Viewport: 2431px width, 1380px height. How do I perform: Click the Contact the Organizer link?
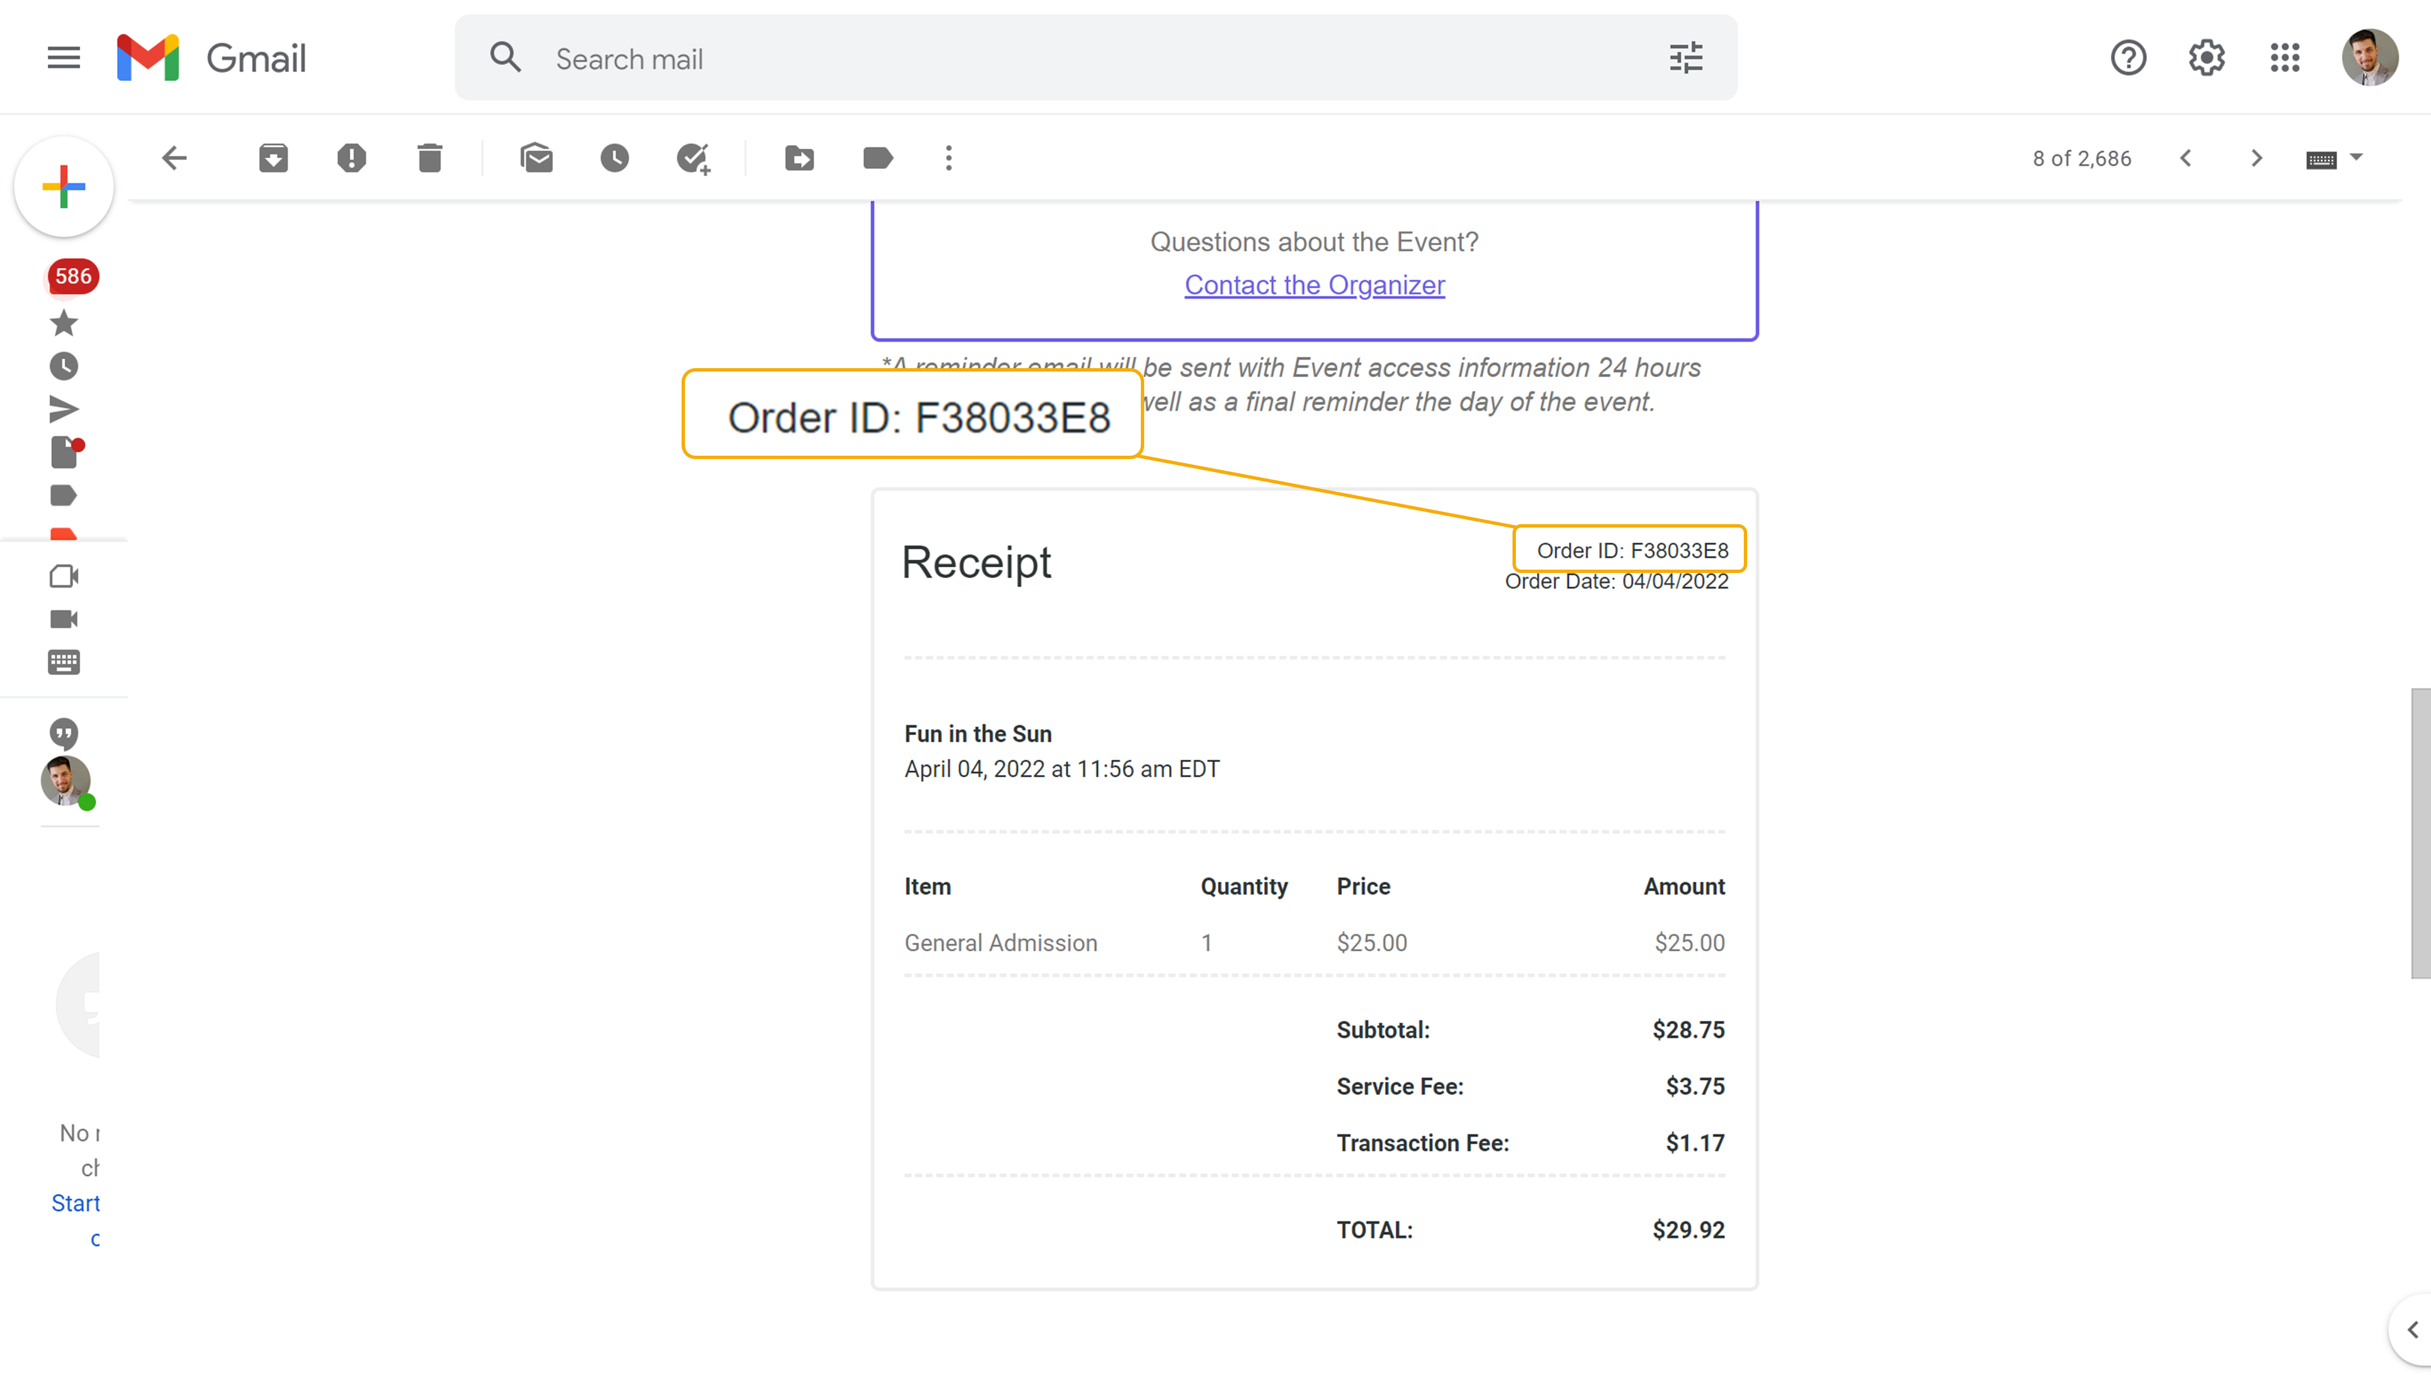pyautogui.click(x=1314, y=285)
